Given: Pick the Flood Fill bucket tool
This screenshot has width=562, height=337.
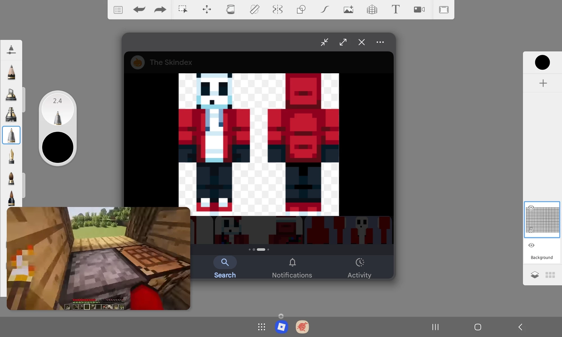Looking at the screenshot, I should coord(230,10).
